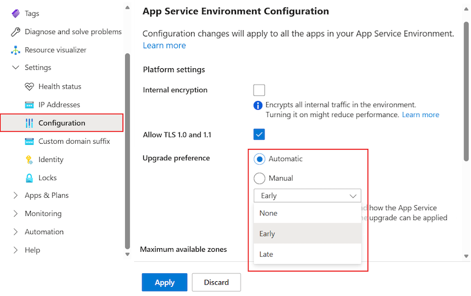The image size is (471, 296).
Task: Expand the Apps & Plans section
Action: (15, 195)
